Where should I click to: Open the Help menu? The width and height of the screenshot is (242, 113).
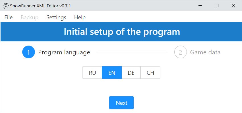(x=80, y=17)
